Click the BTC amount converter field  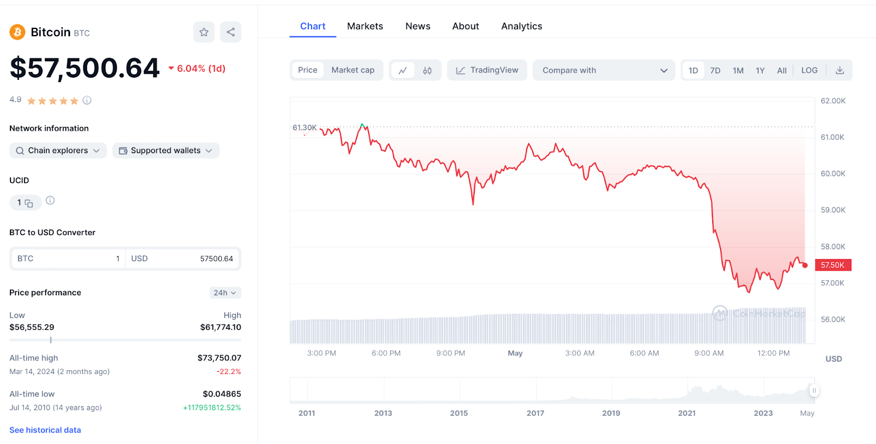coord(69,259)
